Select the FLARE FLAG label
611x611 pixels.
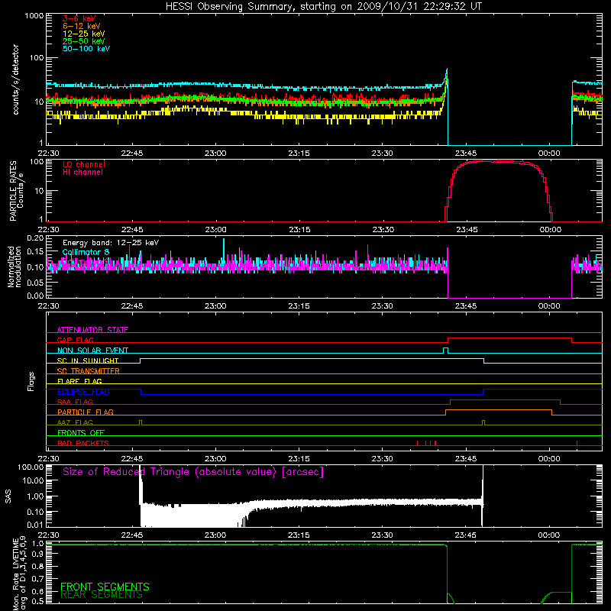79,381
